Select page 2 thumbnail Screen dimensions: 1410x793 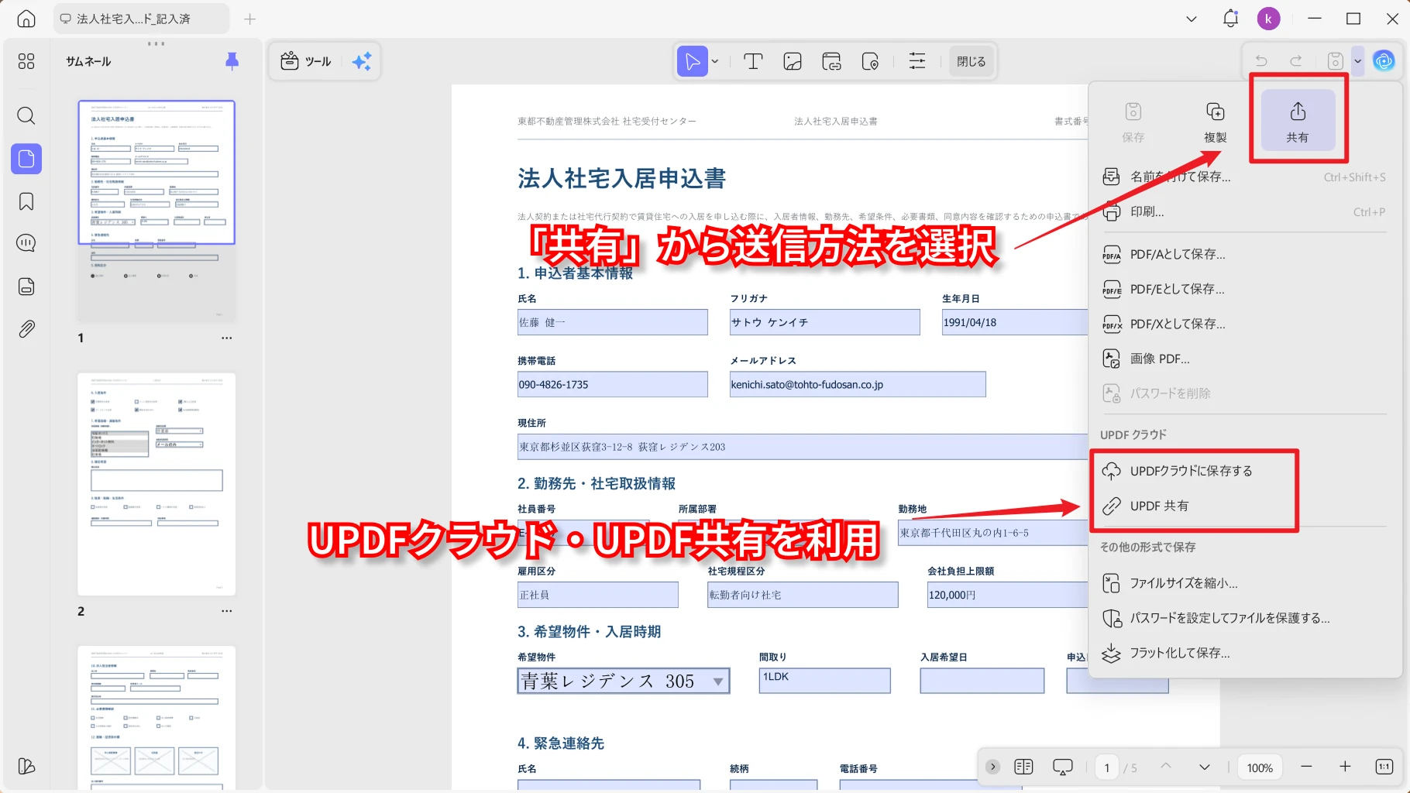click(156, 485)
